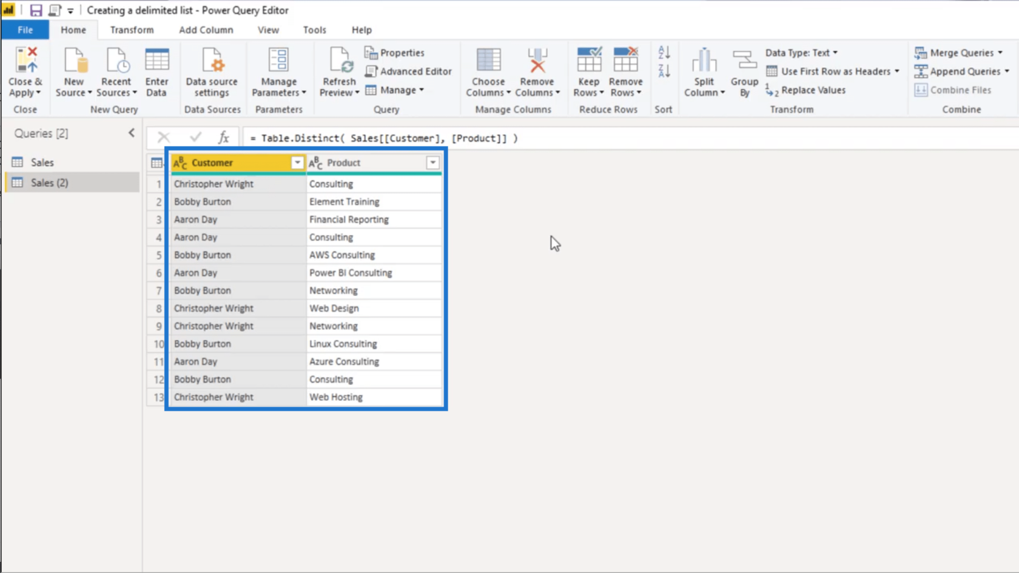The height and width of the screenshot is (573, 1019).
Task: Click the cancel X in formula bar
Action: click(164, 138)
